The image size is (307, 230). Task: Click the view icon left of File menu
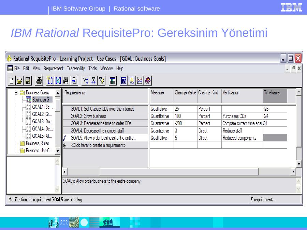click(10, 68)
